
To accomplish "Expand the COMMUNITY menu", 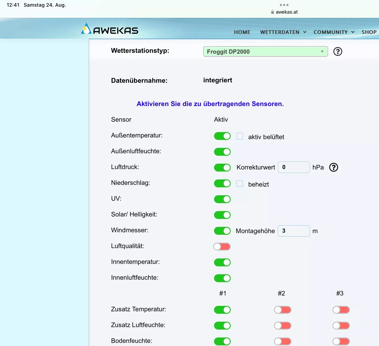I will pyautogui.click(x=334, y=32).
